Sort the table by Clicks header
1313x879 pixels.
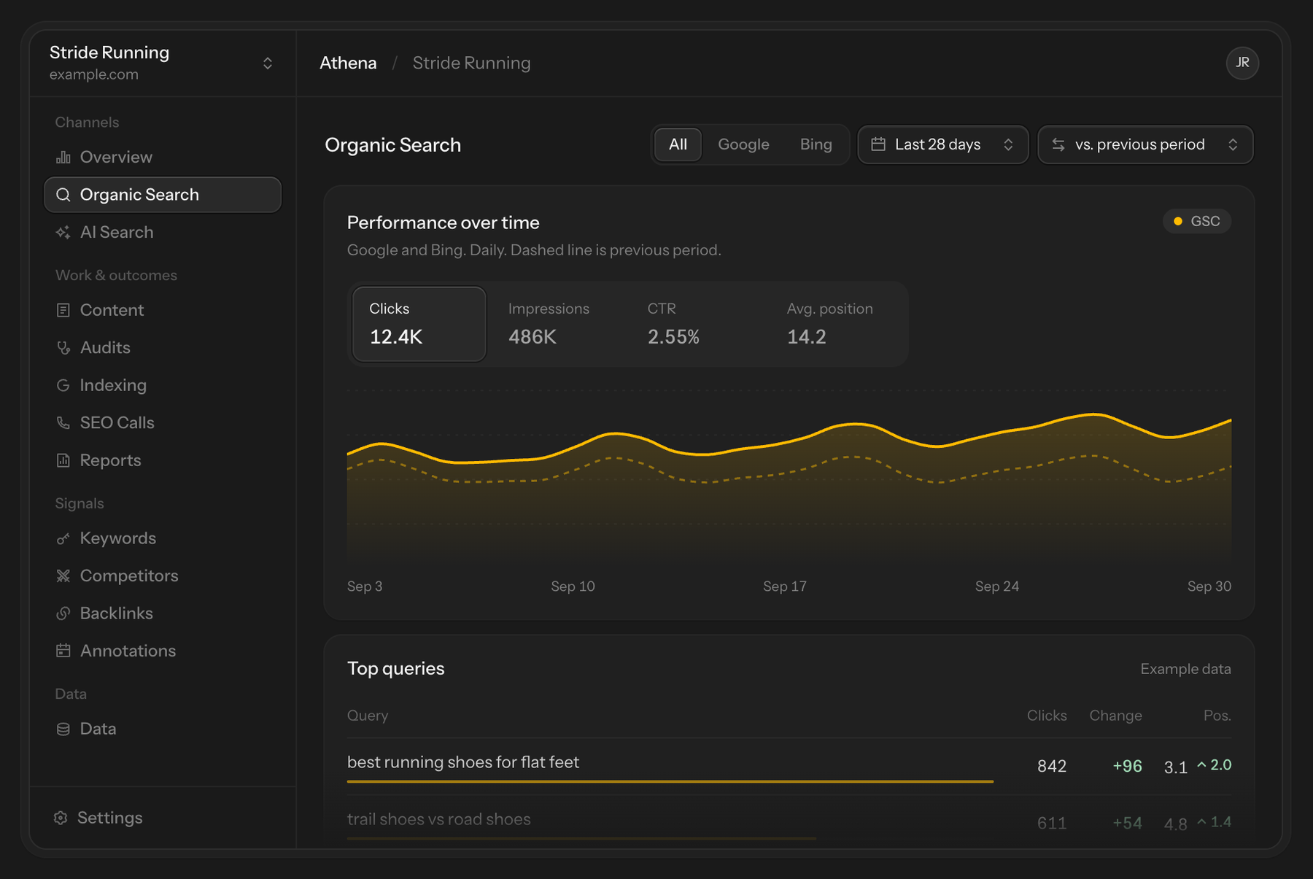[x=1047, y=716]
